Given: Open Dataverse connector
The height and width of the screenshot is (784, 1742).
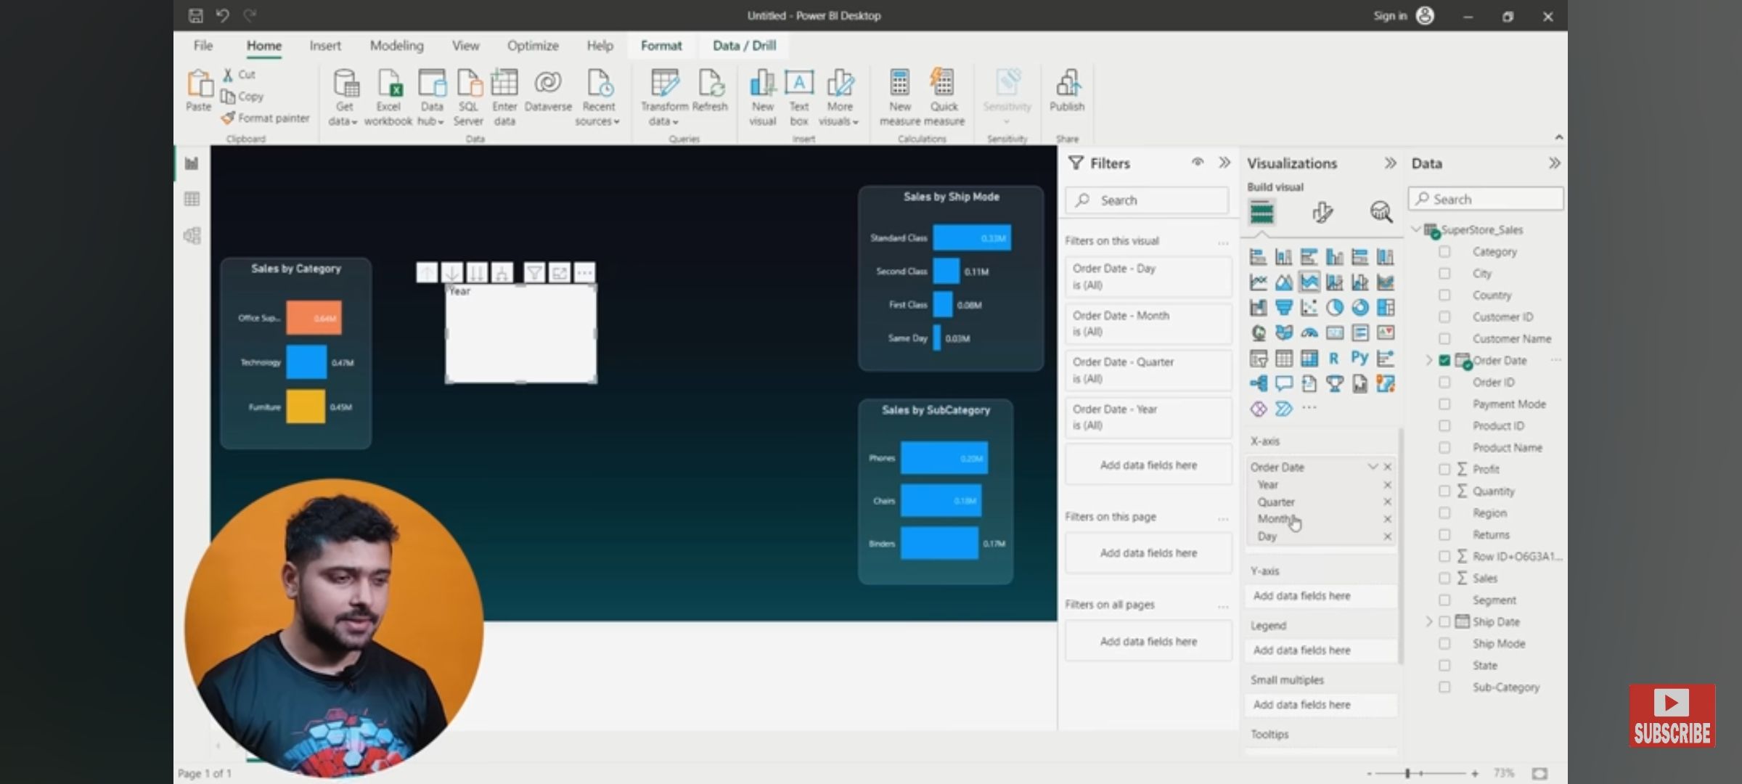Looking at the screenshot, I should click(548, 91).
